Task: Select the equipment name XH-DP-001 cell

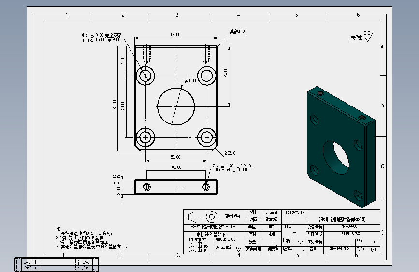Action: pyautogui.click(x=350, y=227)
